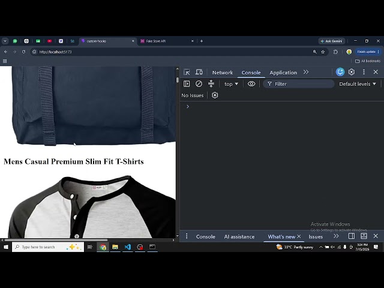Click the Ask Gemini button
Image resolution: width=384 pixels, height=288 pixels.
pos(332,41)
